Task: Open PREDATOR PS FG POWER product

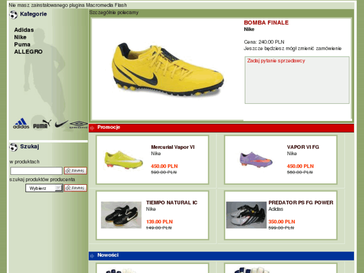Action: [x=301, y=202]
